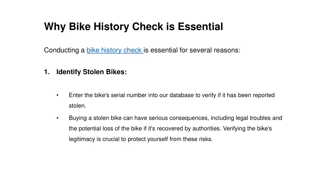Click the word "Why" in the title
Viewport: 332px width, 186px height.
(x=55, y=27)
